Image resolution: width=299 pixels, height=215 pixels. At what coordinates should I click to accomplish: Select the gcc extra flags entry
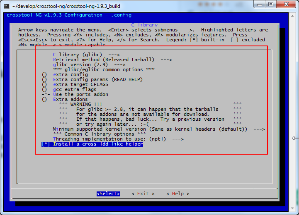[x=69, y=89]
